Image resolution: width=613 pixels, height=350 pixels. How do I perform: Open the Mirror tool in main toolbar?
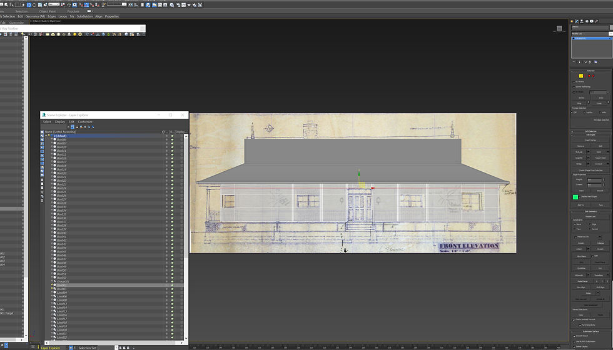[x=130, y=5]
